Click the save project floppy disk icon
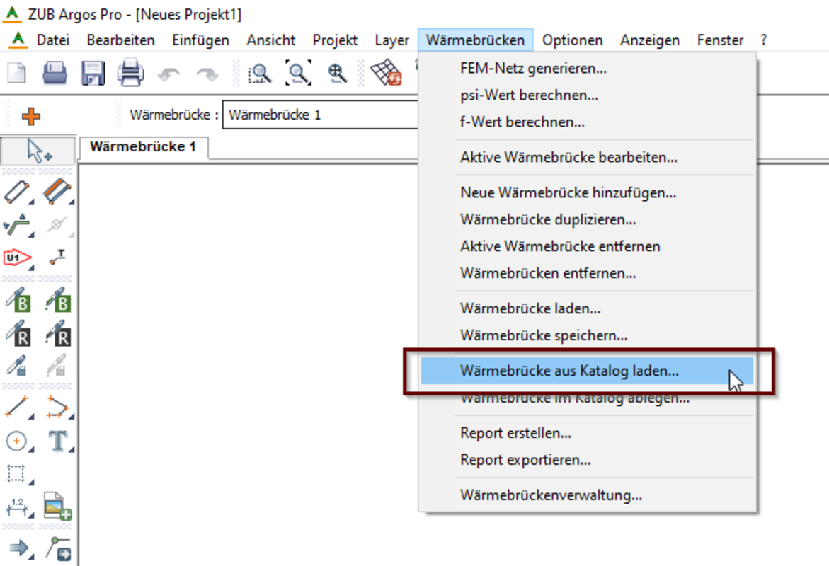The height and width of the screenshot is (566, 829). coord(93,73)
